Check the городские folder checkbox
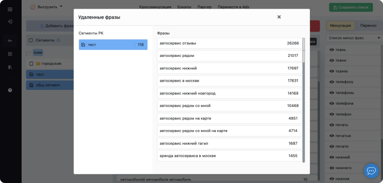This screenshot has height=183, width=383. (x=31, y=64)
